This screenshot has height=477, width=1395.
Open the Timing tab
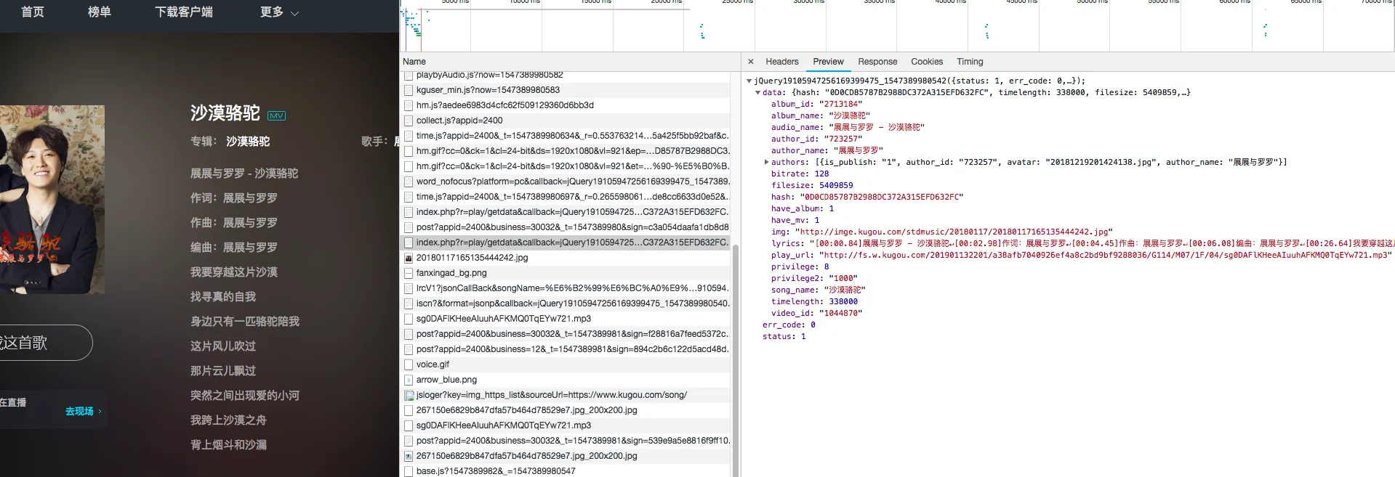(x=970, y=62)
